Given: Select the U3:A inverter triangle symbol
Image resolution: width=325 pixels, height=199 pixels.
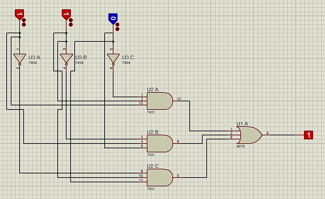Looking at the screenshot, I should coord(20,59).
